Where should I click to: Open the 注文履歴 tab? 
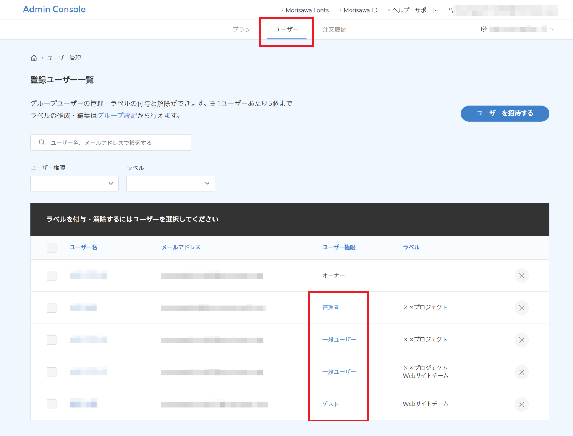(x=334, y=29)
